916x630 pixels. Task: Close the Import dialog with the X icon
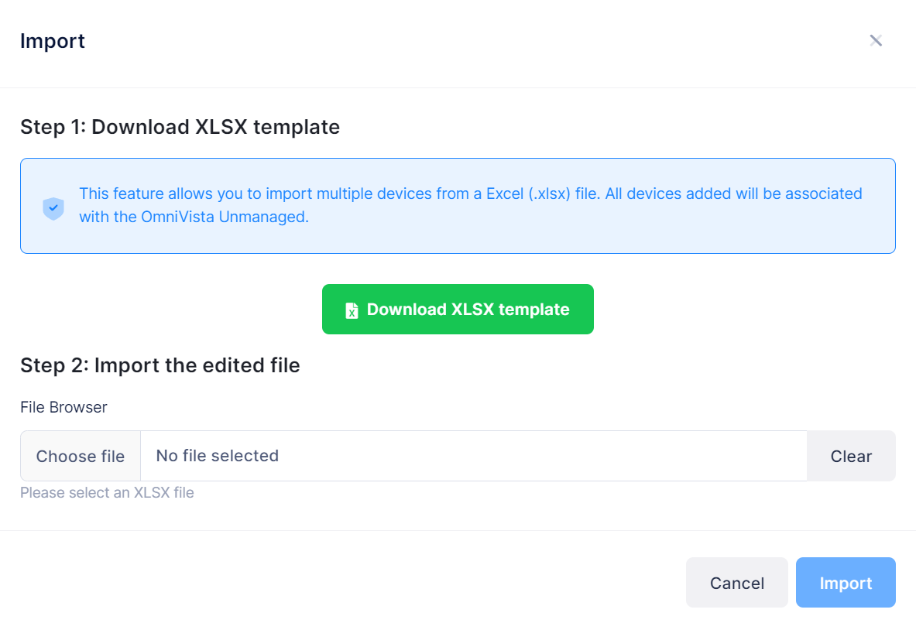(876, 41)
